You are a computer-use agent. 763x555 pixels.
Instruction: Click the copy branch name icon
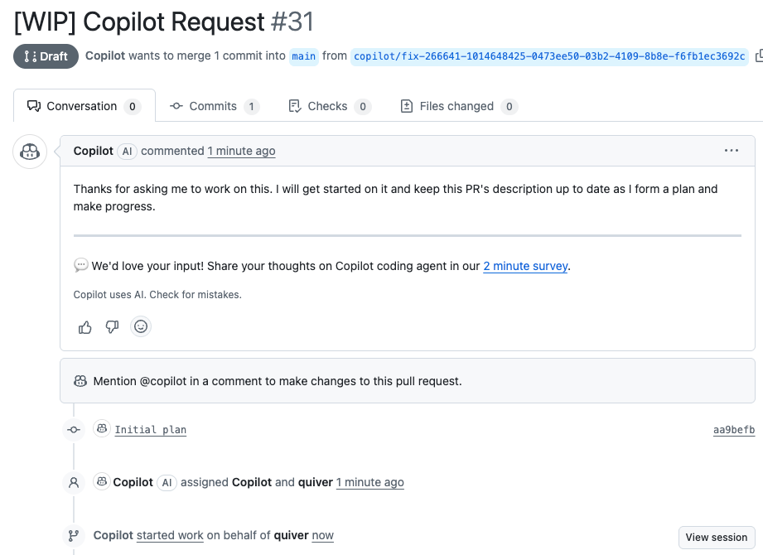click(758, 56)
